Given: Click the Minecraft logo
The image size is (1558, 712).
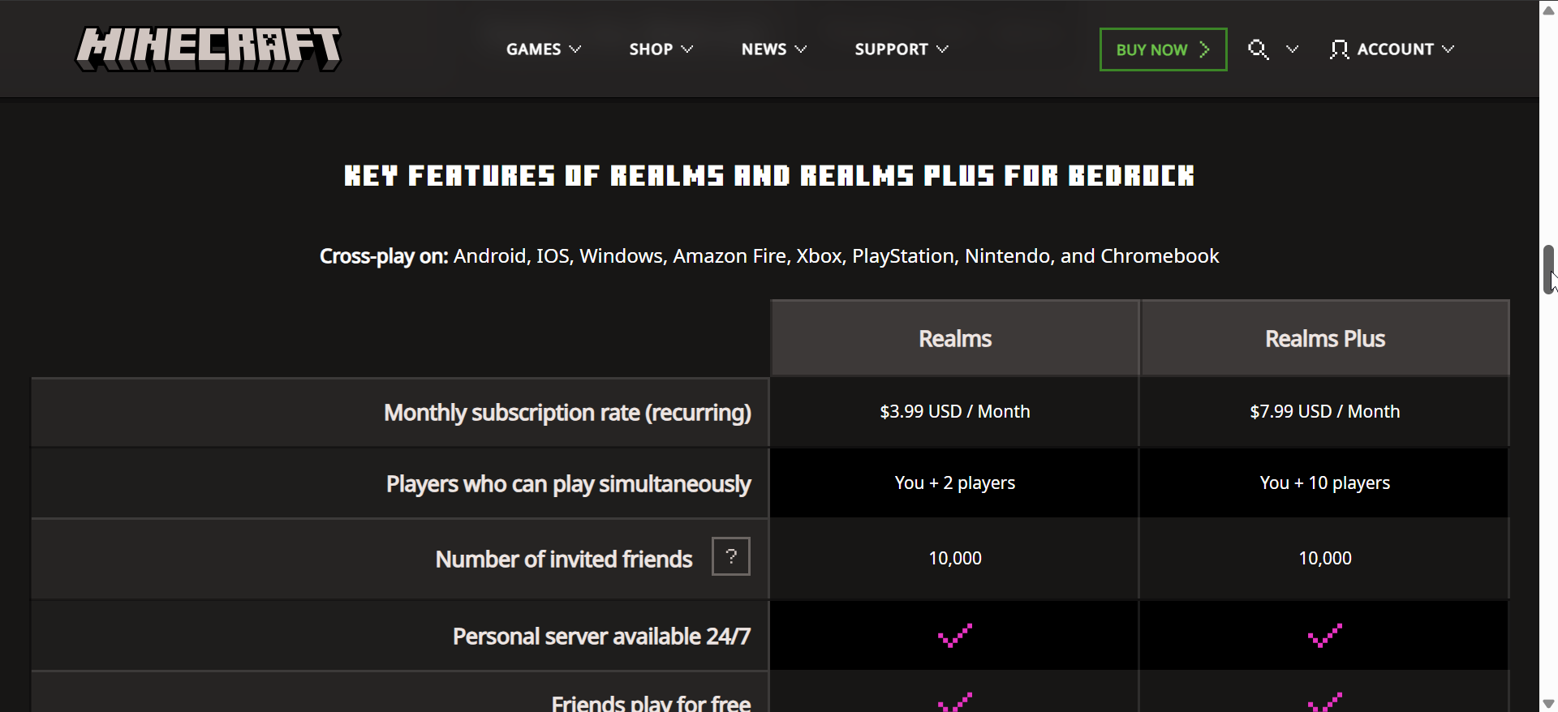Looking at the screenshot, I should point(209,49).
